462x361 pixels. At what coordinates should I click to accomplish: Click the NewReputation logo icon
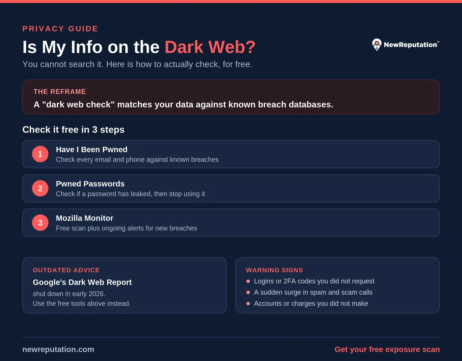pyautogui.click(x=377, y=45)
